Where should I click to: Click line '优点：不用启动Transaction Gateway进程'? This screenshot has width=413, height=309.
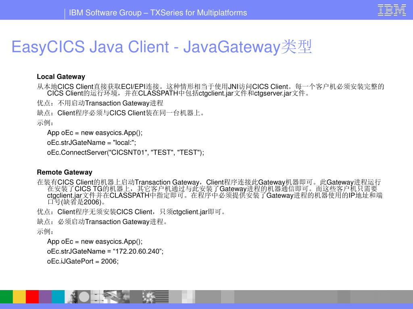pyautogui.click(x=100, y=103)
